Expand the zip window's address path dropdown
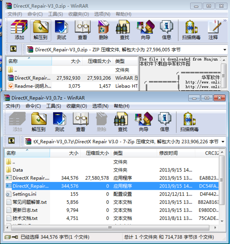 pos(224,50)
